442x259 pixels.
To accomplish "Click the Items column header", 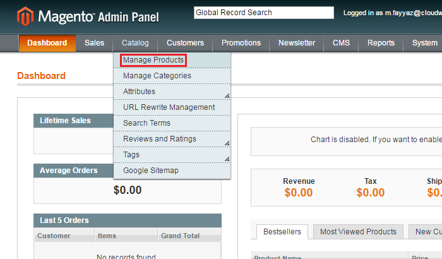I will point(126,236).
